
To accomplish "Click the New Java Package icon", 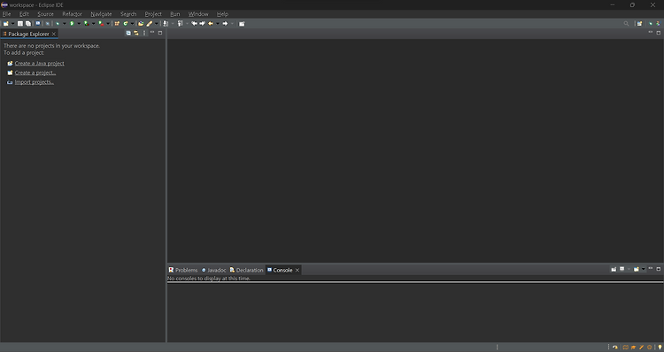I will point(117,24).
